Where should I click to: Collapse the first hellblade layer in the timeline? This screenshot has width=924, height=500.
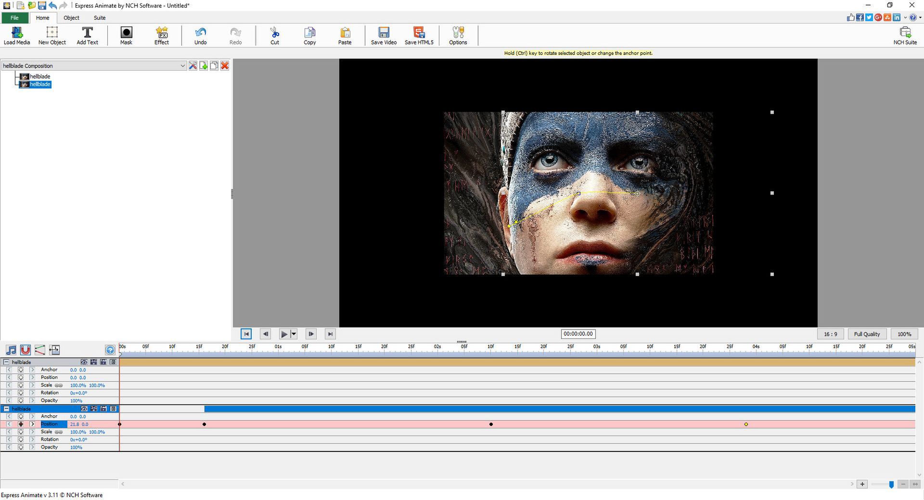coord(6,362)
